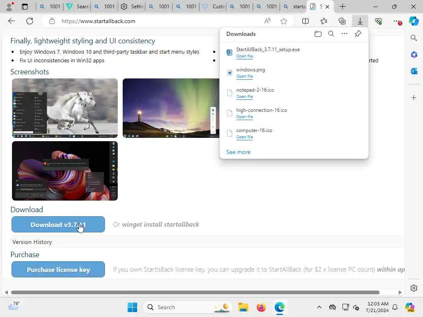Close the current StartAllBack tab
Image resolution: width=423 pixels, height=317 pixels.
327,7
